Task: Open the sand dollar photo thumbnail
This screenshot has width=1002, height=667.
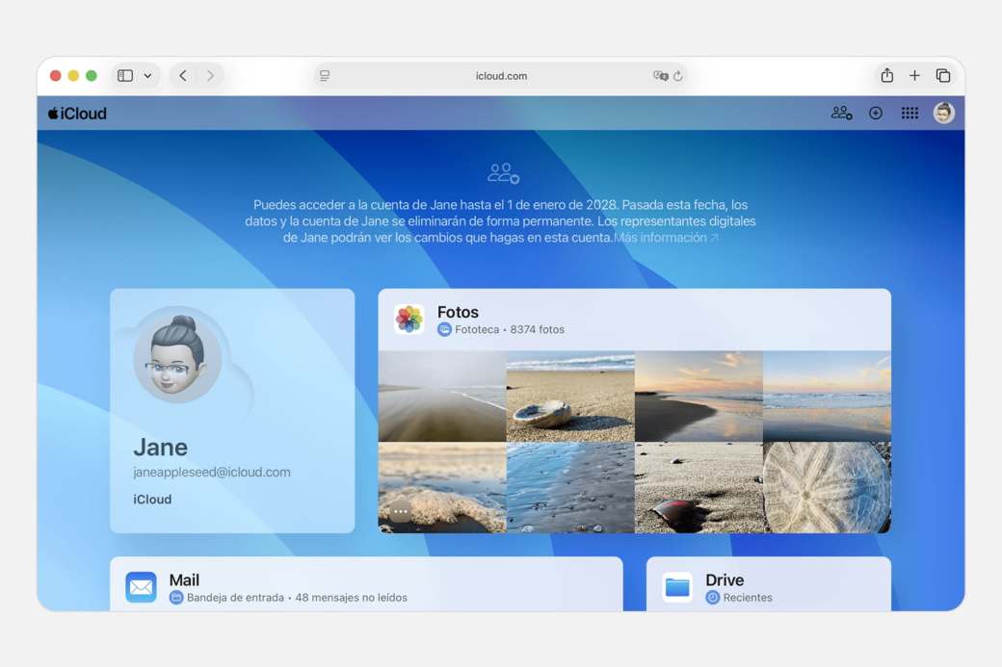Action: point(827,487)
